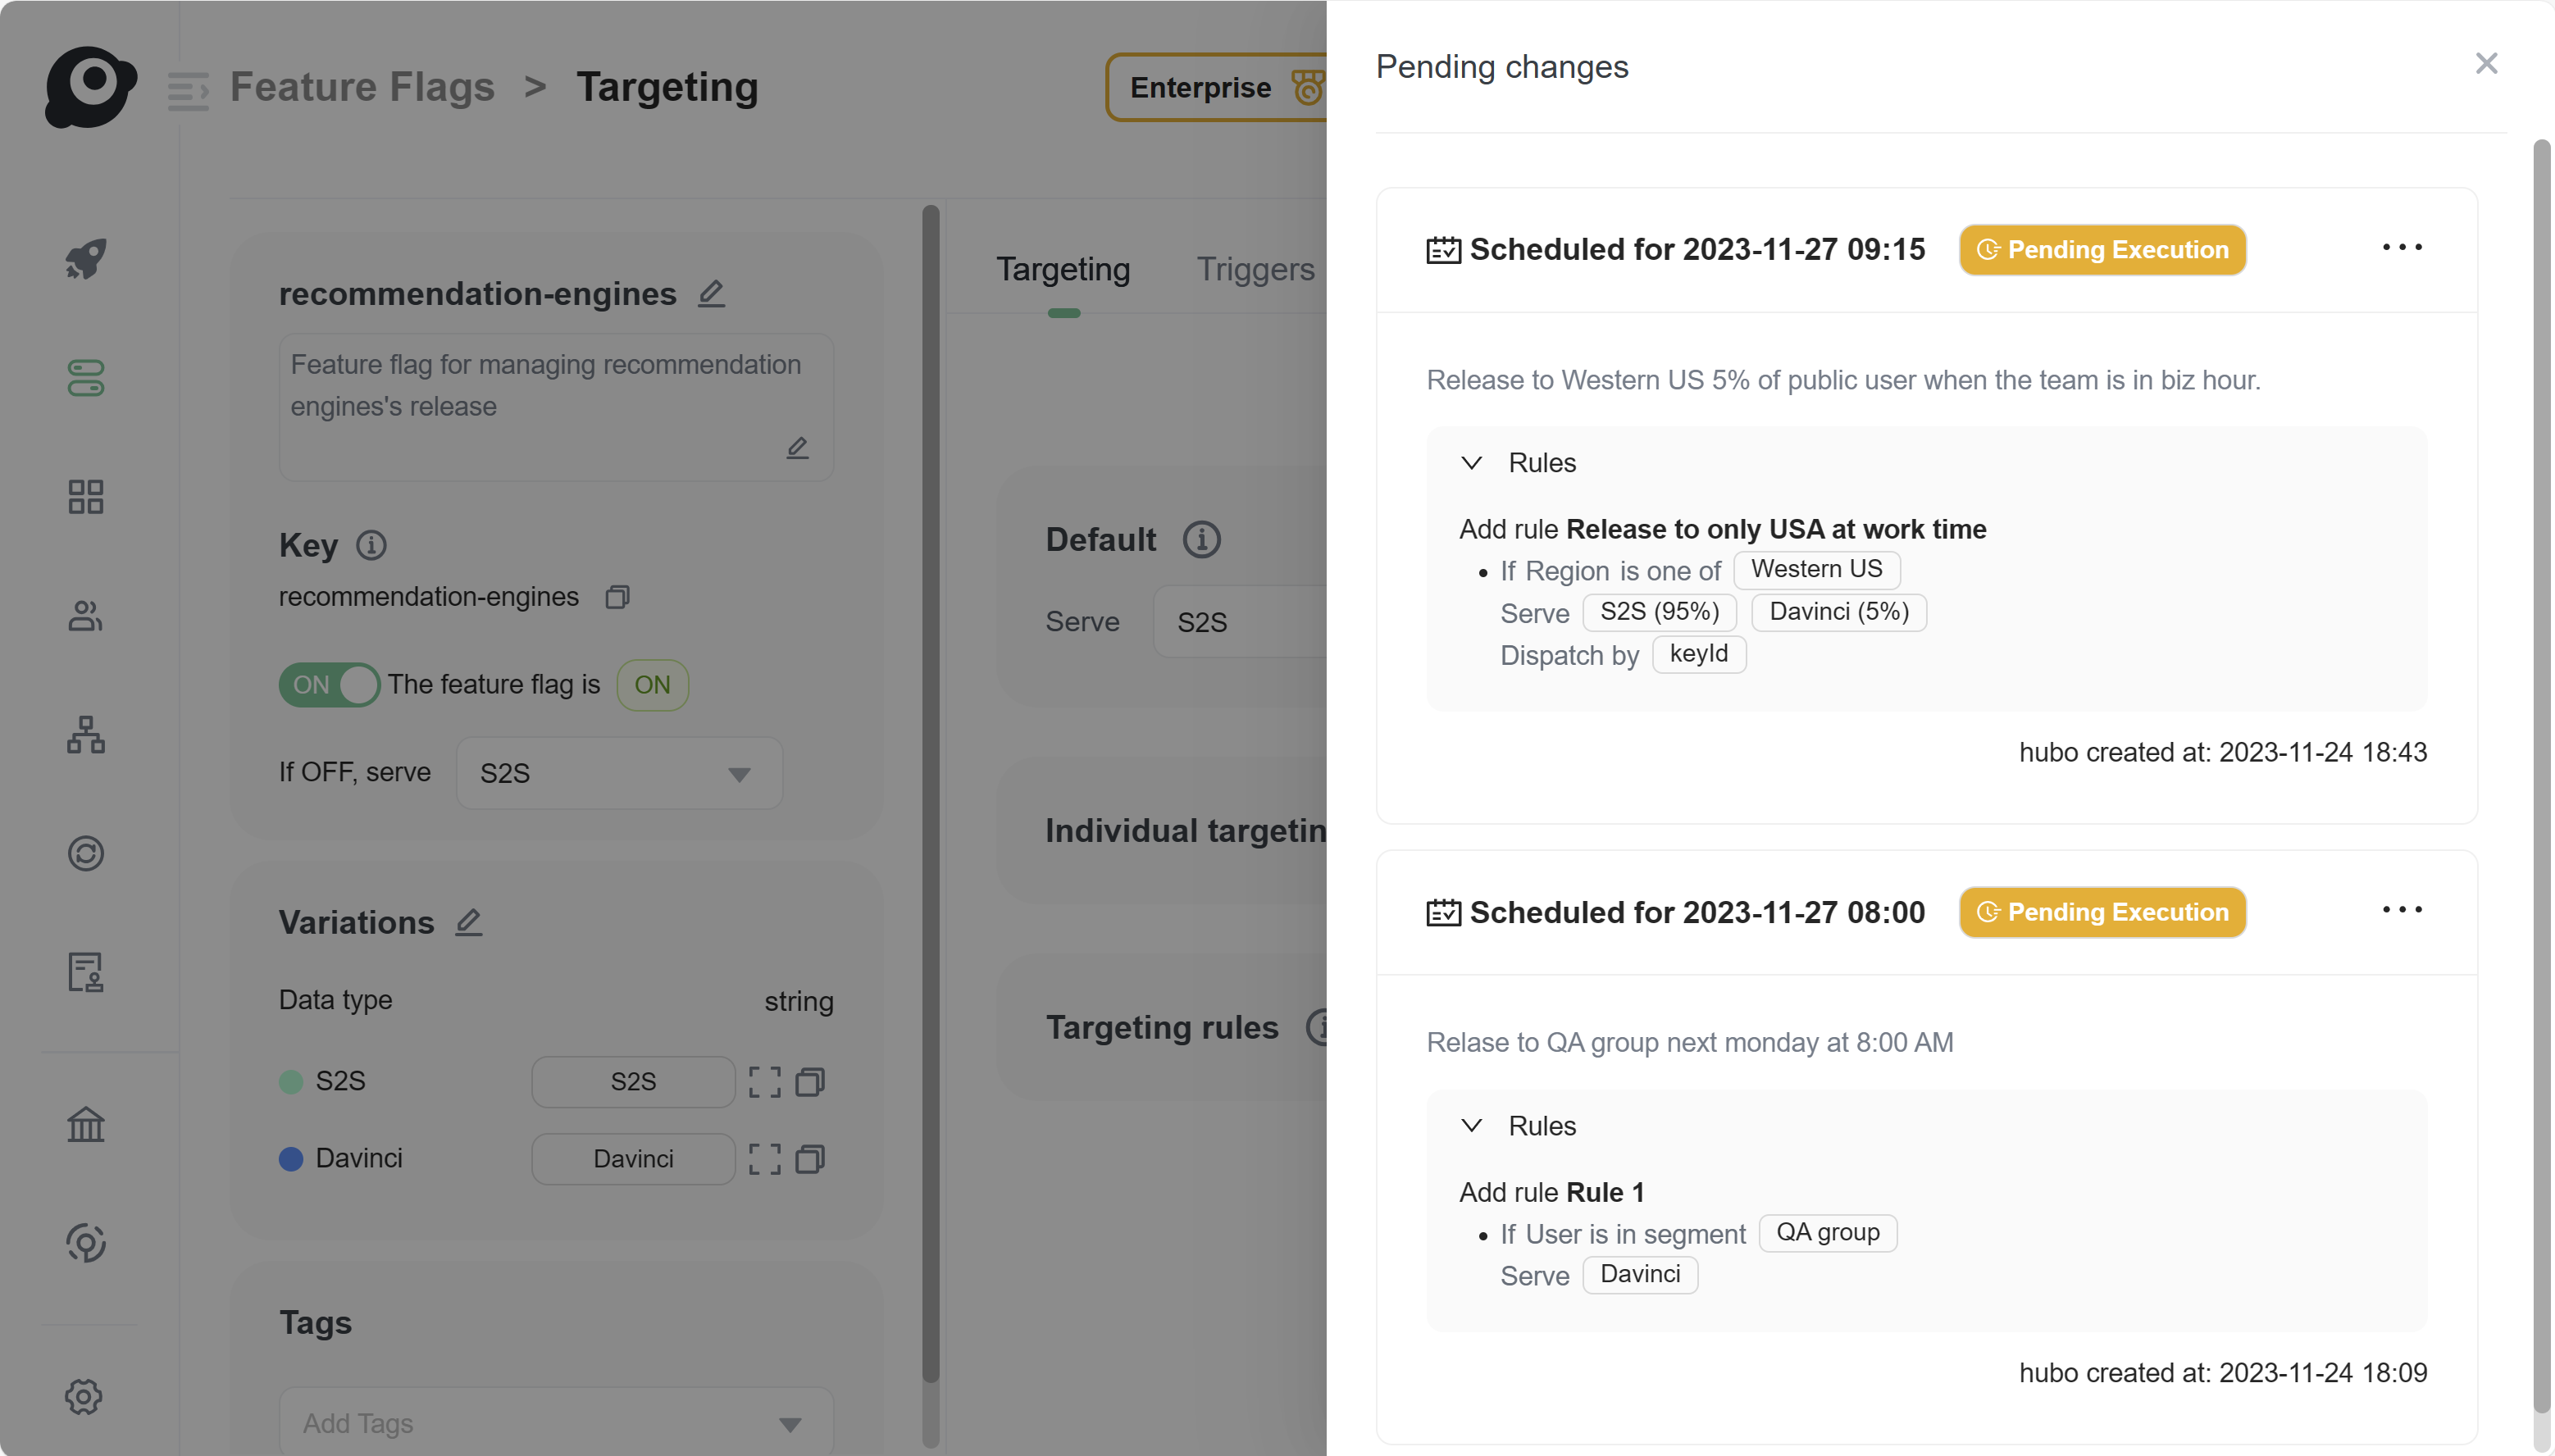Screen dimensions: 2555x1456
Task: Open the organization hierarchy sidebar icon
Action: click(x=86, y=734)
